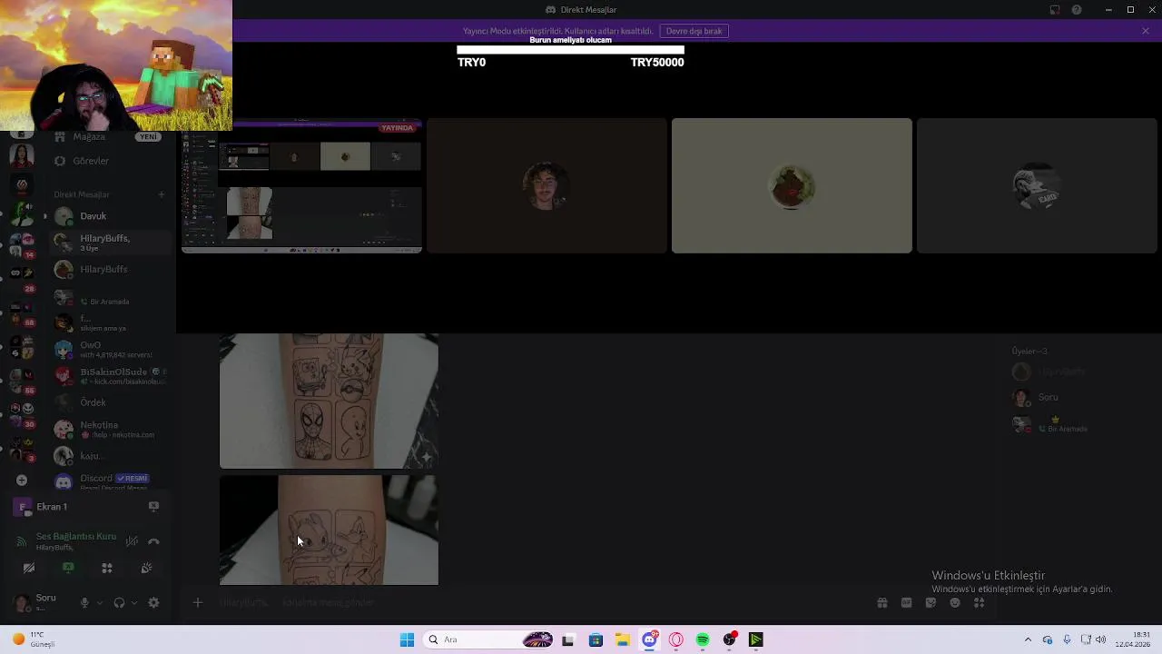Image resolution: width=1162 pixels, height=654 pixels.
Task: Open the inbox icon in title bar
Action: click(1055, 10)
